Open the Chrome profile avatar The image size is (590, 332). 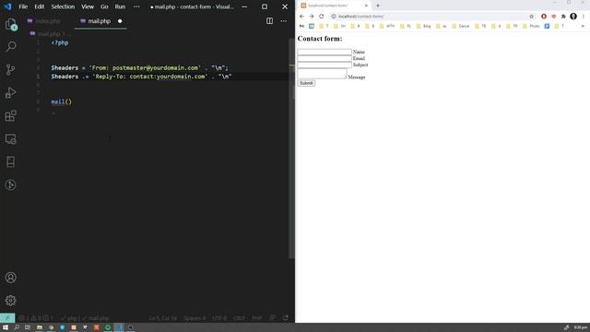pyautogui.click(x=573, y=17)
